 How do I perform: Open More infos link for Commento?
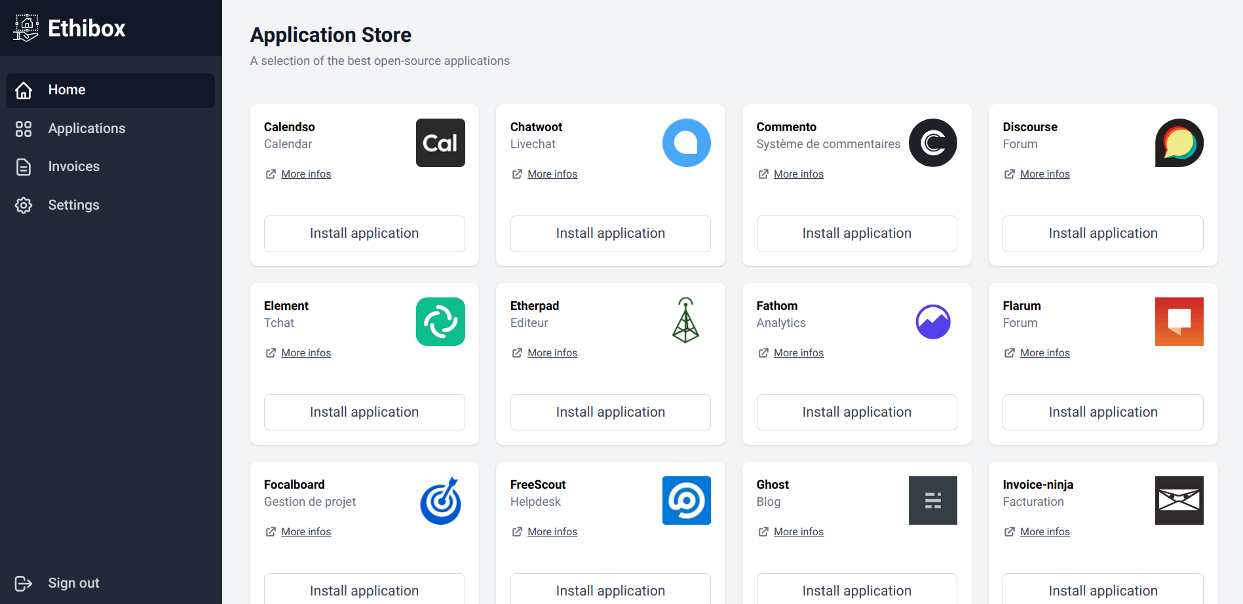click(799, 174)
